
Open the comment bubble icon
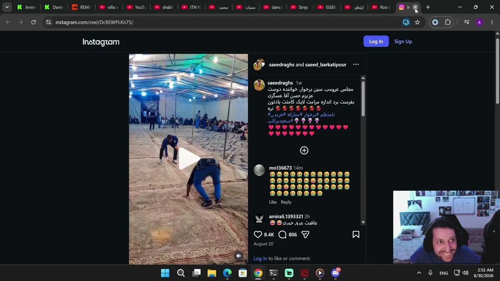tap(282, 235)
